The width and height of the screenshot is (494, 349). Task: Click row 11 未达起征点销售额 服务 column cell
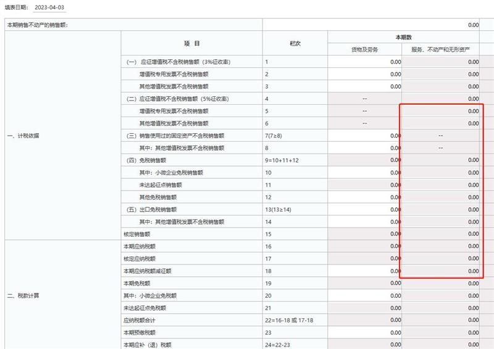pos(441,184)
